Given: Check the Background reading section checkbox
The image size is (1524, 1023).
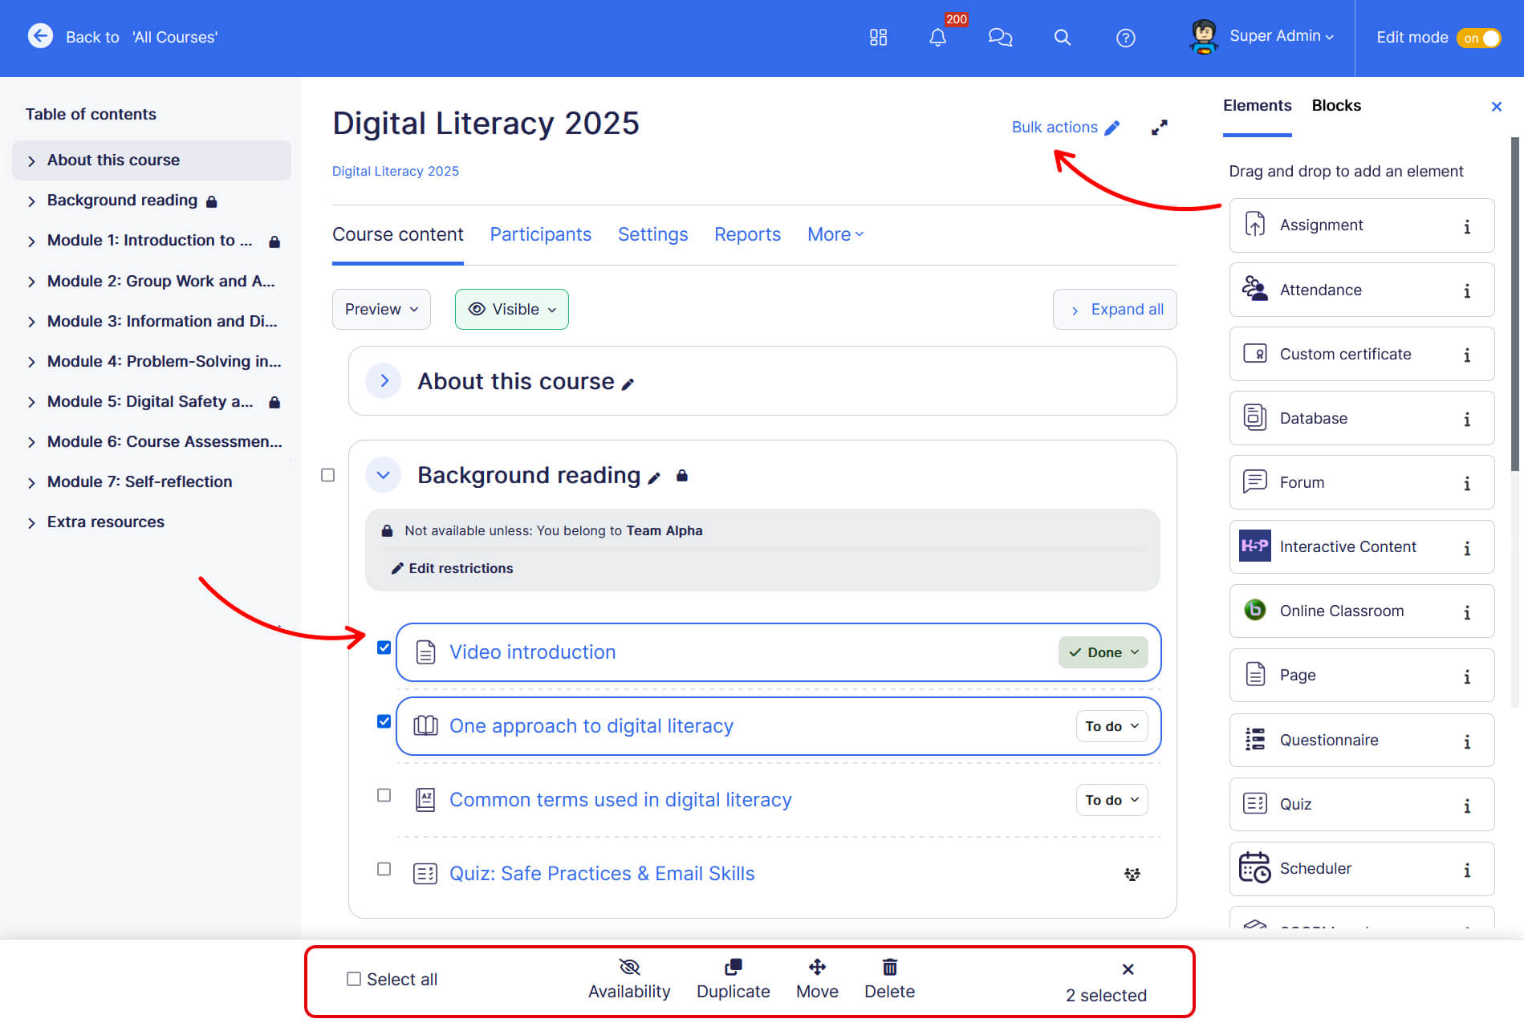Looking at the screenshot, I should coord(327,475).
